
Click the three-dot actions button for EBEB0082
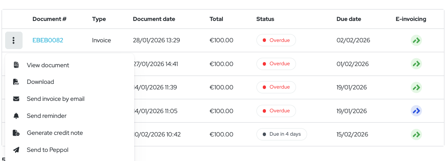13,40
